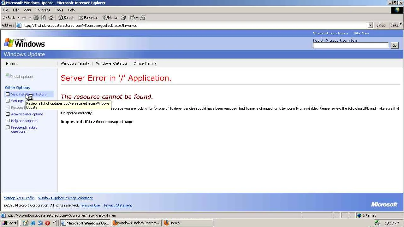The width and height of the screenshot is (404, 227).
Task: Open Administrator options
Action: [27, 114]
